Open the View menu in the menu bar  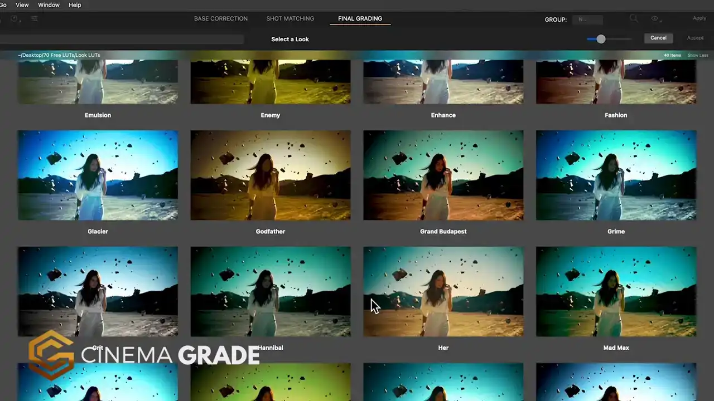click(22, 4)
